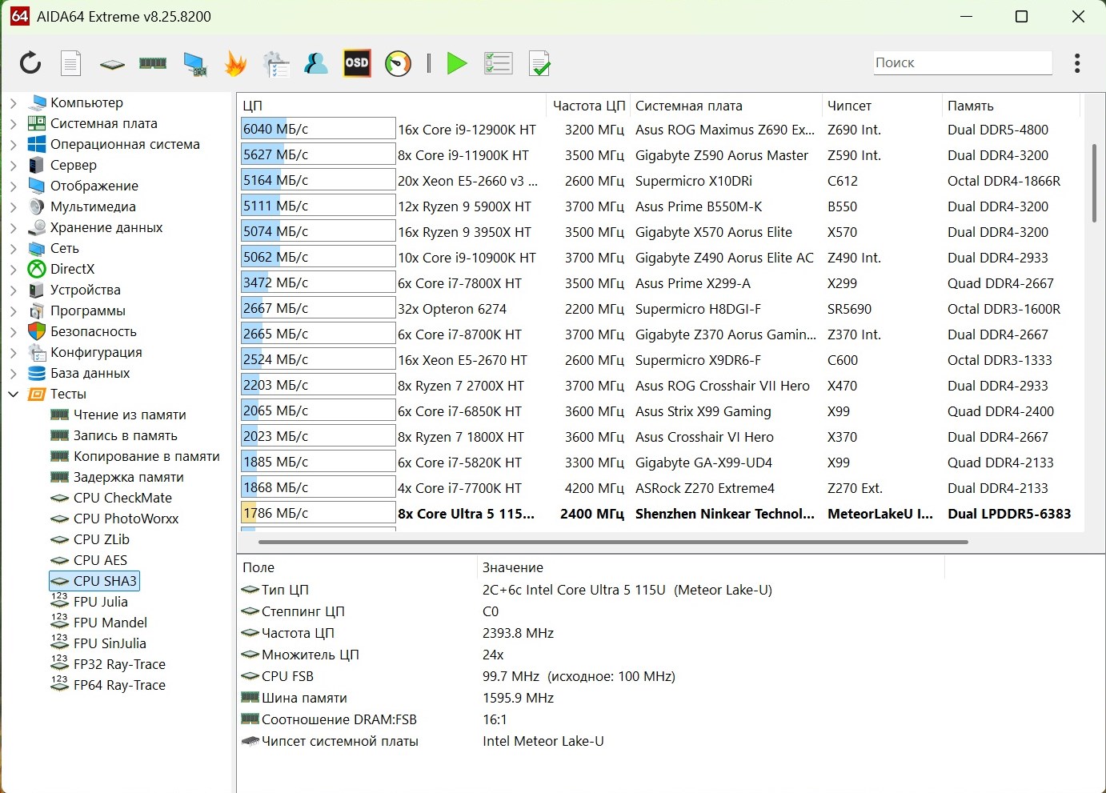Select Чтение из памяти test
The width and height of the screenshot is (1106, 793).
130,415
